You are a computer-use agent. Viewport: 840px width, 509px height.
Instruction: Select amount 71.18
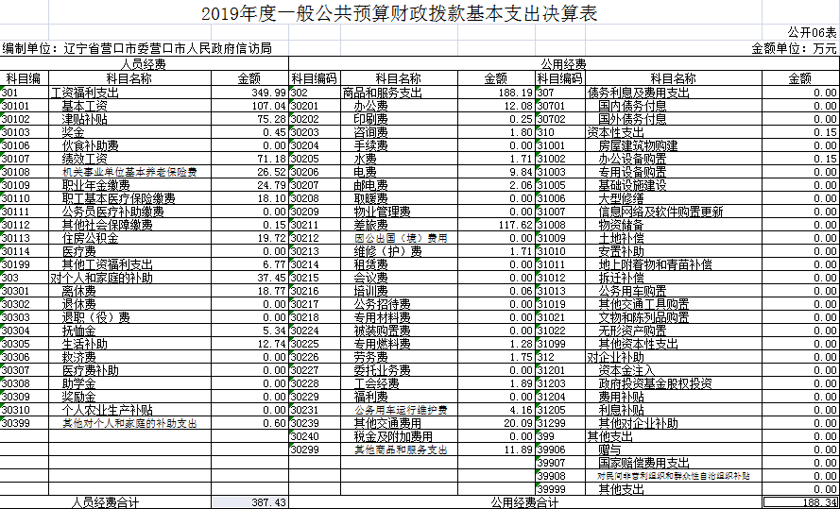(250, 159)
